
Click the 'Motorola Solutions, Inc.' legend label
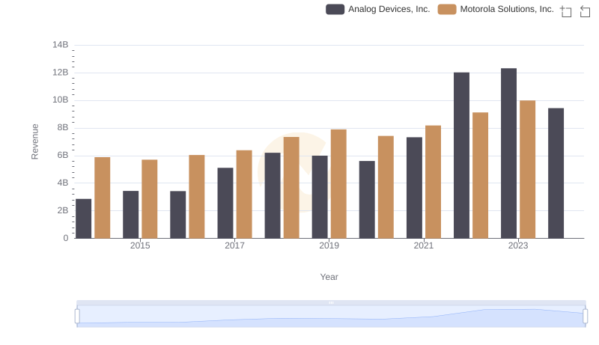point(506,10)
